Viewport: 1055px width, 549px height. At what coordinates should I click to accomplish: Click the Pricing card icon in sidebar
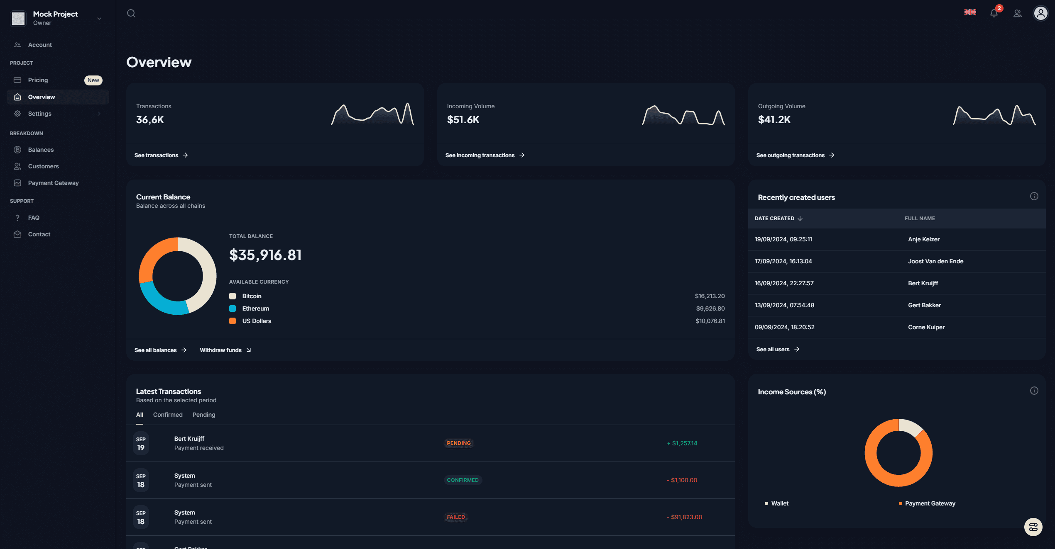click(17, 80)
